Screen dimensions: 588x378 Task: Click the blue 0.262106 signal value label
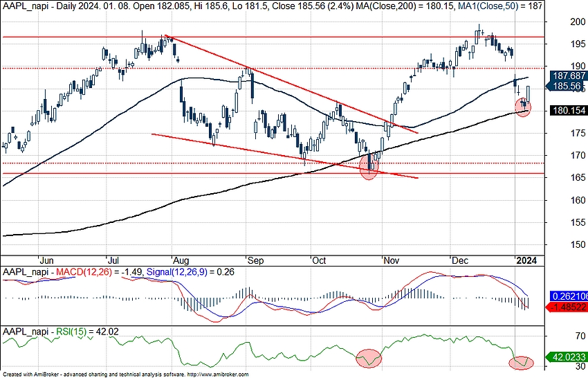click(569, 296)
